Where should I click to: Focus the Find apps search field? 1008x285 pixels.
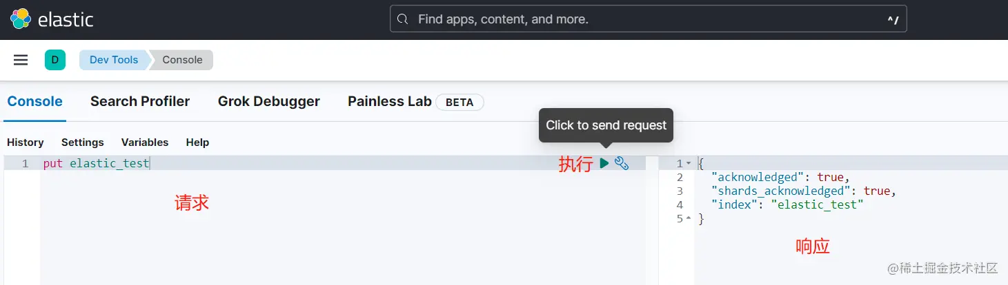point(642,19)
